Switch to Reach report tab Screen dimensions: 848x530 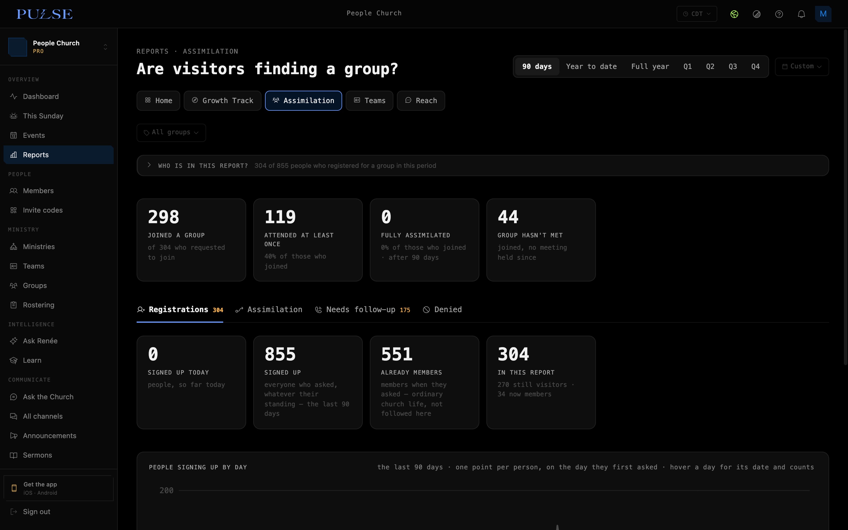(421, 101)
